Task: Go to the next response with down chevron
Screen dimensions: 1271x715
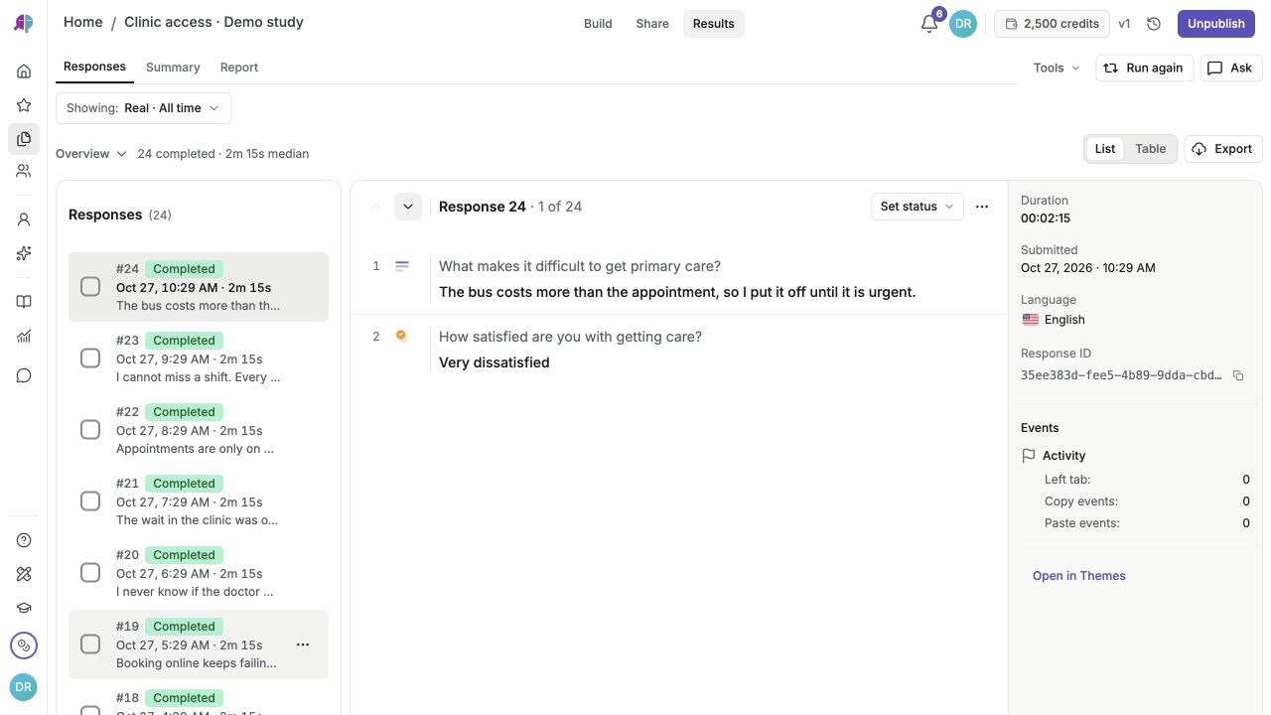Action: [407, 207]
